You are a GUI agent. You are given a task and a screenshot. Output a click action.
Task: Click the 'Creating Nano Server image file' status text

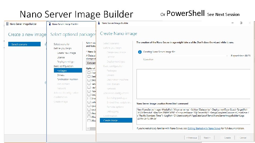(x=159, y=52)
